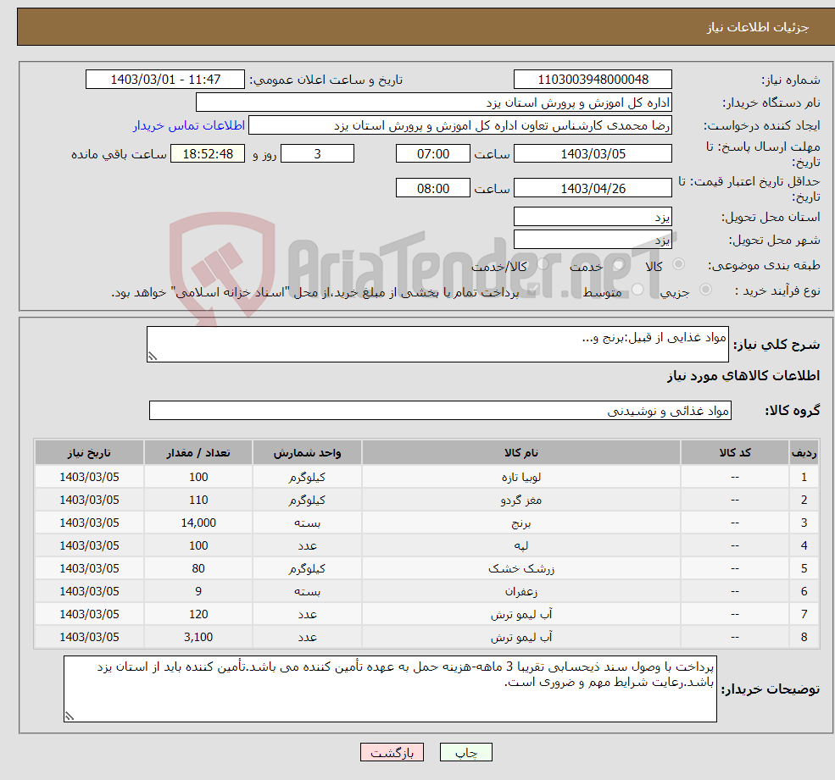Select the کالا radio button
This screenshot has height=780, width=835.
[678, 264]
